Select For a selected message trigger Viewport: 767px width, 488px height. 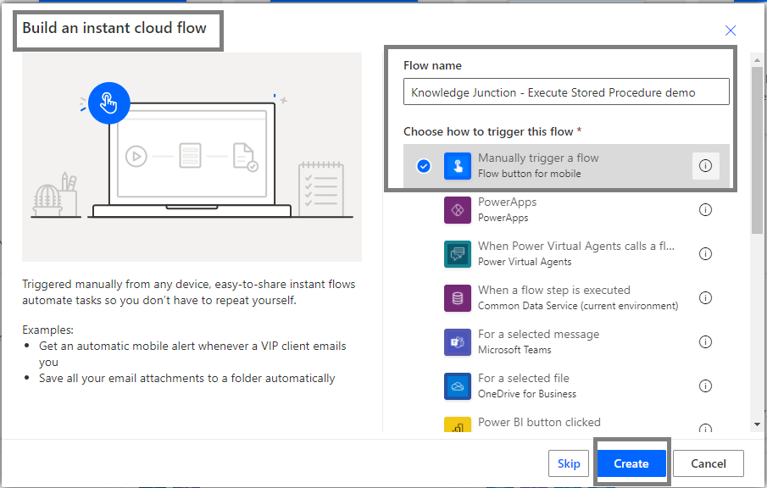(x=566, y=341)
